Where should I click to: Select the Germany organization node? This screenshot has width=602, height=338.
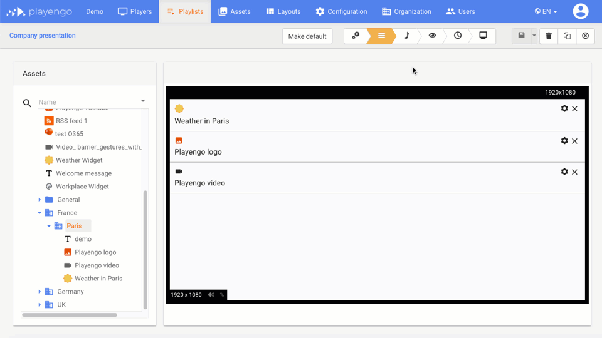[x=65, y=292]
